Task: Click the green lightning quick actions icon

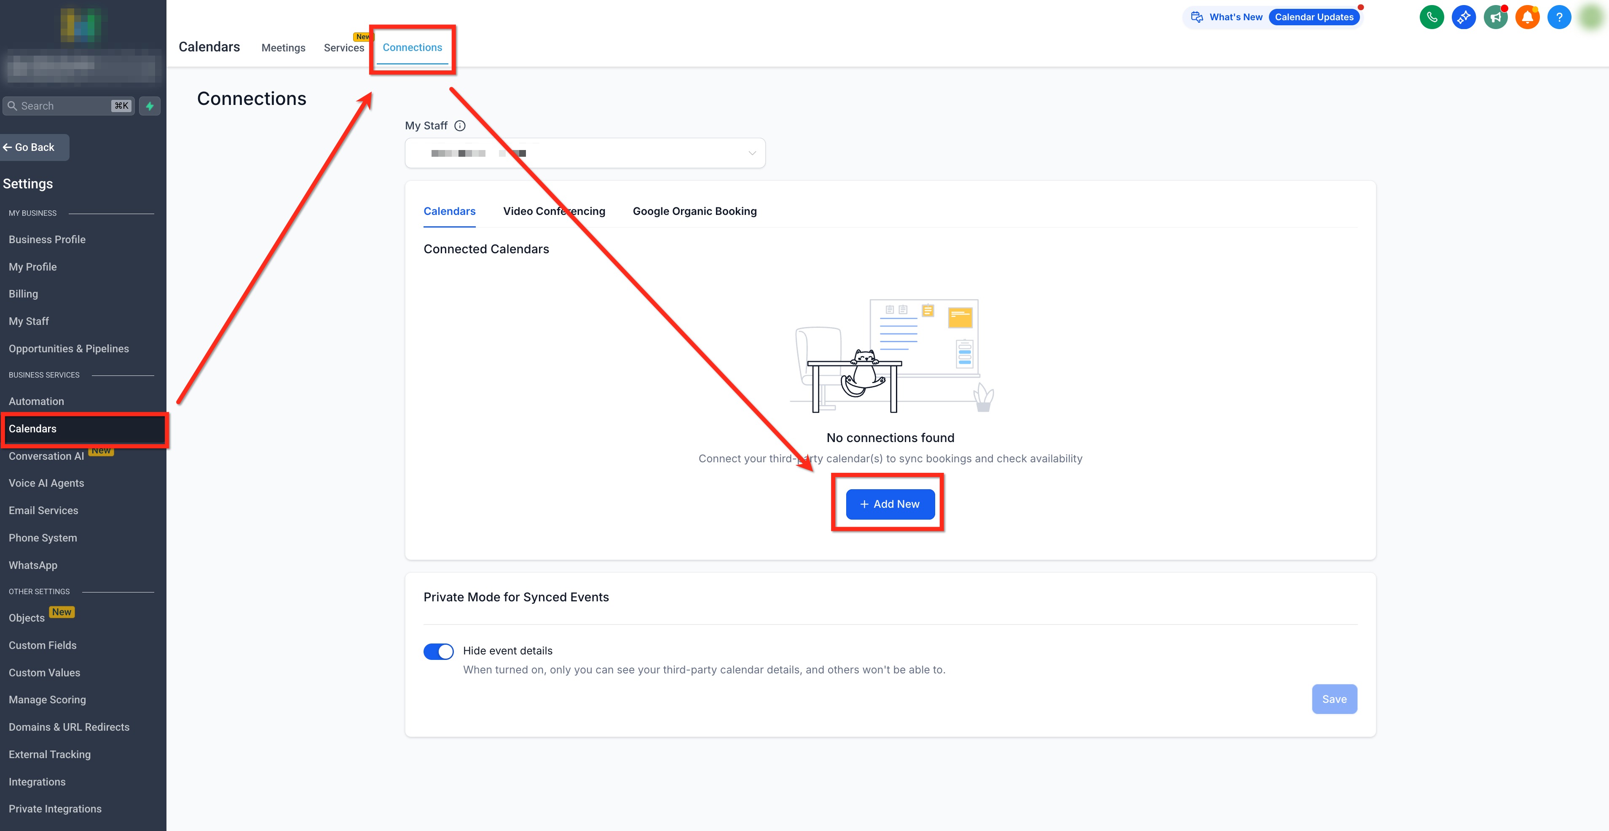Action: 150,106
